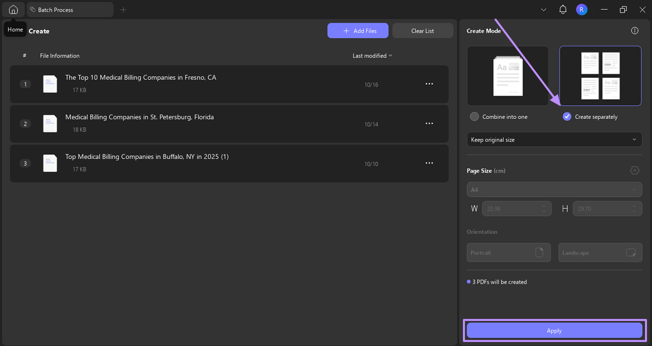Sort by Last modified column
This screenshot has height=346, width=652.
[372, 56]
